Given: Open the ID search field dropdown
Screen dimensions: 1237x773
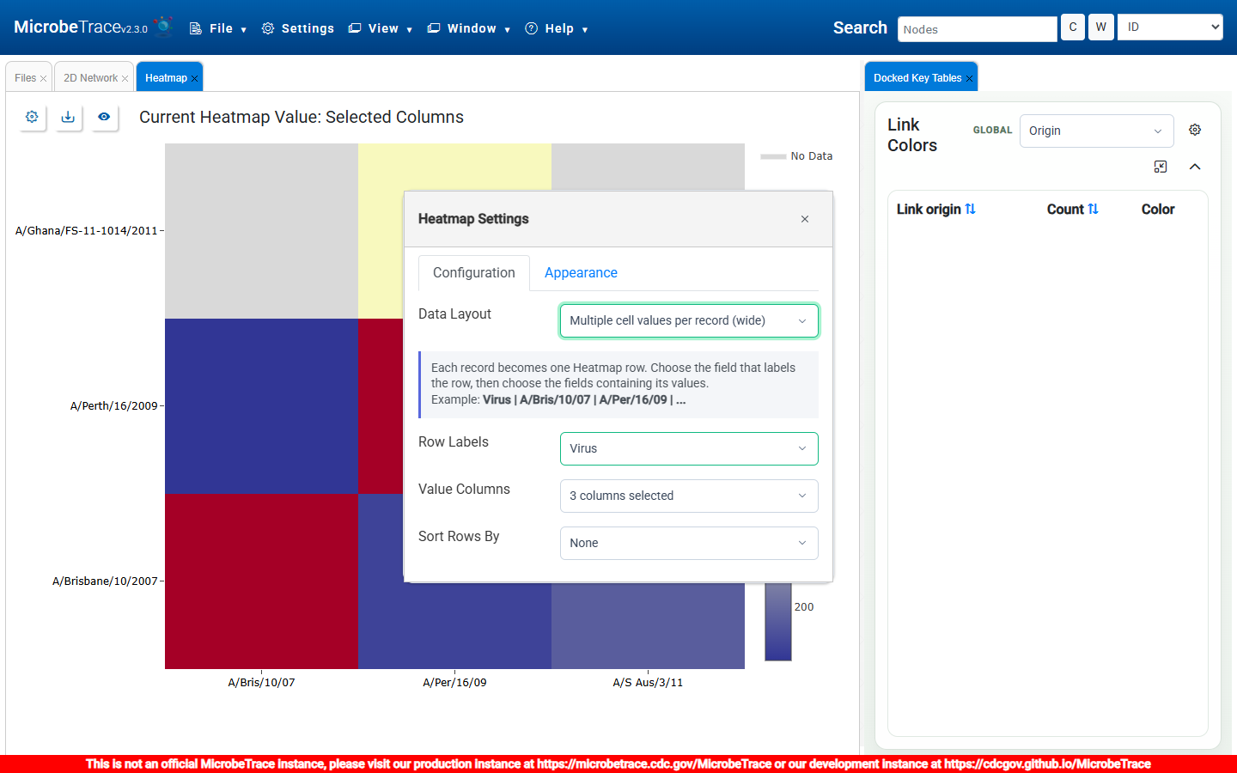Looking at the screenshot, I should pyautogui.click(x=1170, y=27).
